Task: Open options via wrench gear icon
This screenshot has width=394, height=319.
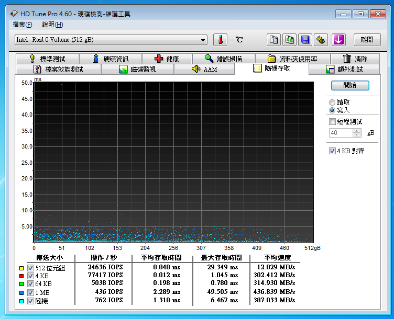Action: click(321, 40)
